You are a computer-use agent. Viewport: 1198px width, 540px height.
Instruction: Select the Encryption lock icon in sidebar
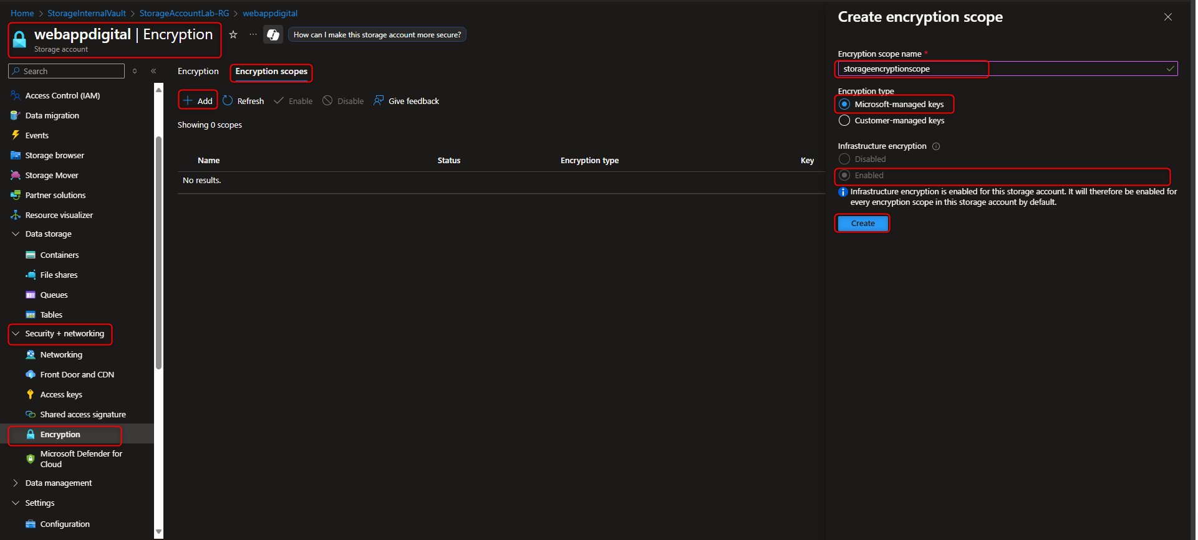(x=31, y=434)
